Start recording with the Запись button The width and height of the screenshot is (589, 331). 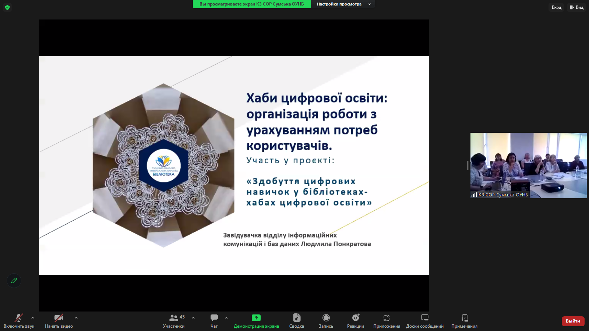[x=326, y=321]
